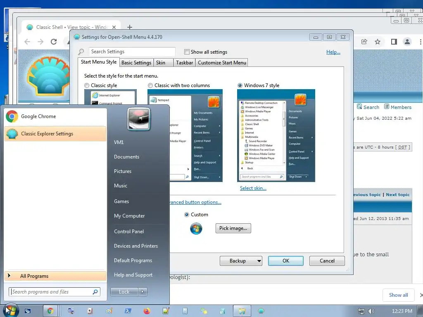Go forward in the Chrome browser
423x317 pixels.
[x=40, y=42]
